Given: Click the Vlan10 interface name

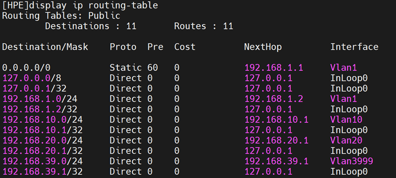Looking at the screenshot, I should pyautogui.click(x=346, y=119).
